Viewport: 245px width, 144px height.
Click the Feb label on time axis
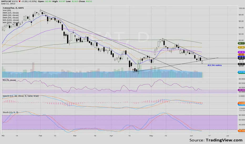pos(40,136)
